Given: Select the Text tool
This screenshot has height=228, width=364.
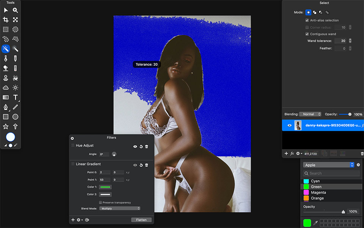Looking at the screenshot, I should [x=16, y=97].
